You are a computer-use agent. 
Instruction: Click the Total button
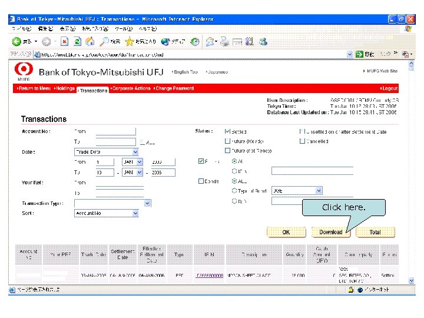375,232
